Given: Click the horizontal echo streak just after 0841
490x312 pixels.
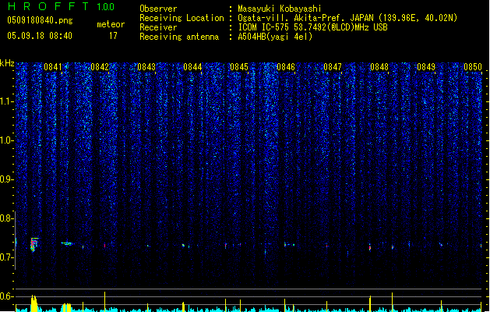Looking at the screenshot, I should pyautogui.click(x=67, y=243).
